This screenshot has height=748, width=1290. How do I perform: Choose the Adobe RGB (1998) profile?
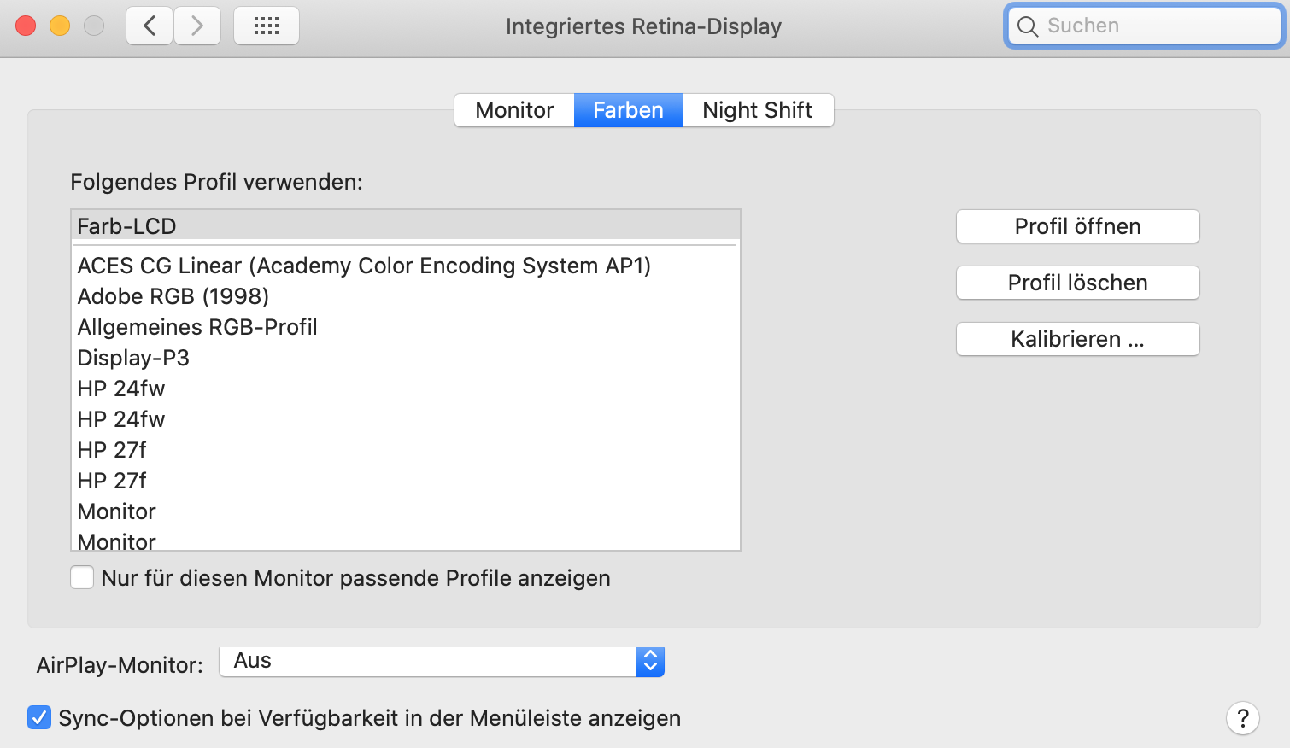click(x=406, y=296)
